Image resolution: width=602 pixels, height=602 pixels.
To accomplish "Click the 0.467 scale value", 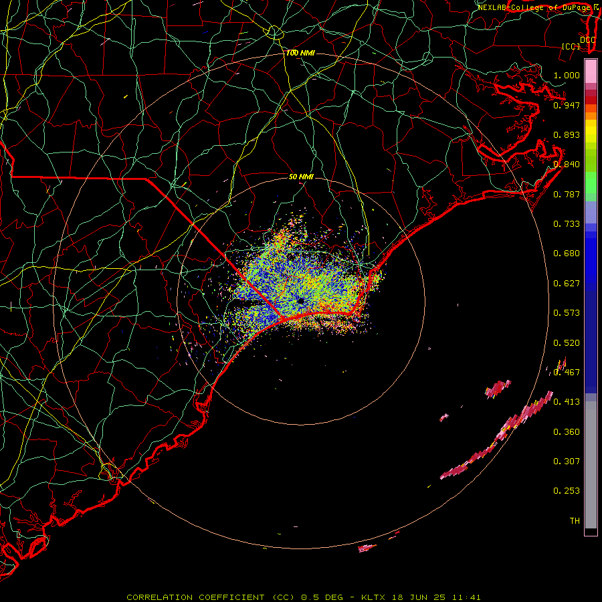I will point(567,373).
